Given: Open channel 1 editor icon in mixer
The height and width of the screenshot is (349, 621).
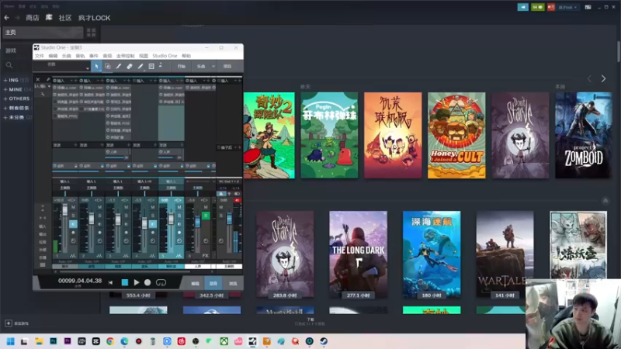Looking at the screenshot, I should (72, 256).
